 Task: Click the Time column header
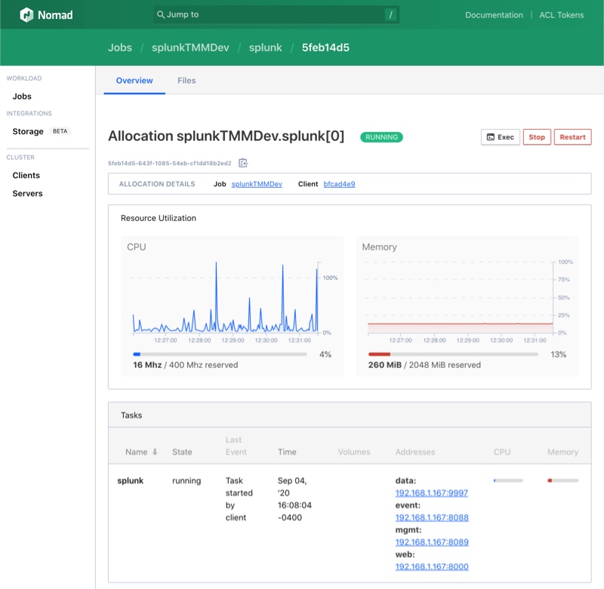point(287,452)
